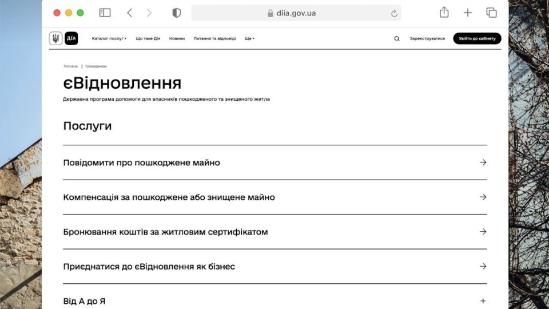Go forward with the browser forward arrow
The height and width of the screenshot is (309, 549).
tap(149, 13)
